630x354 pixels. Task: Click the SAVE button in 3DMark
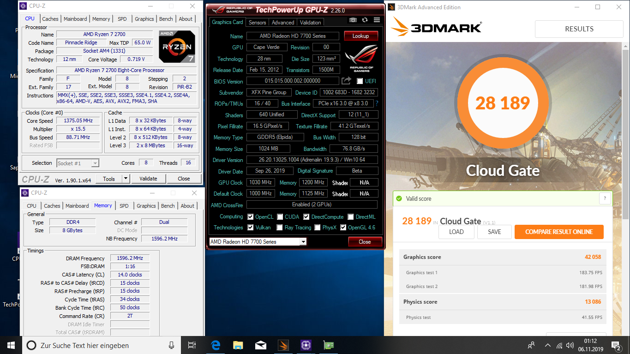click(494, 232)
